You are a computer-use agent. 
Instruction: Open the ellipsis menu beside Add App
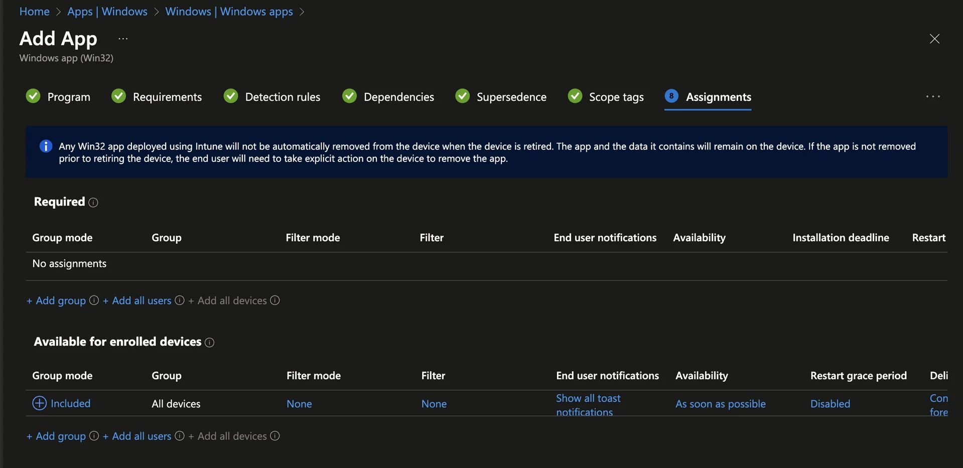click(123, 39)
